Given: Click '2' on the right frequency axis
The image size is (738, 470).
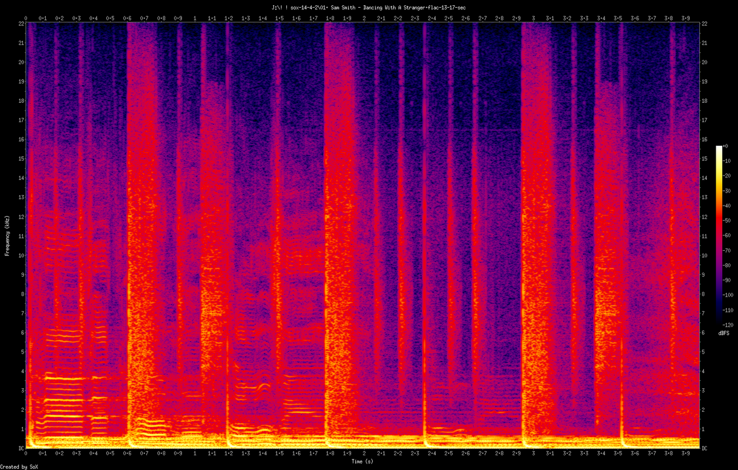Looking at the screenshot, I should pyautogui.click(x=704, y=409).
